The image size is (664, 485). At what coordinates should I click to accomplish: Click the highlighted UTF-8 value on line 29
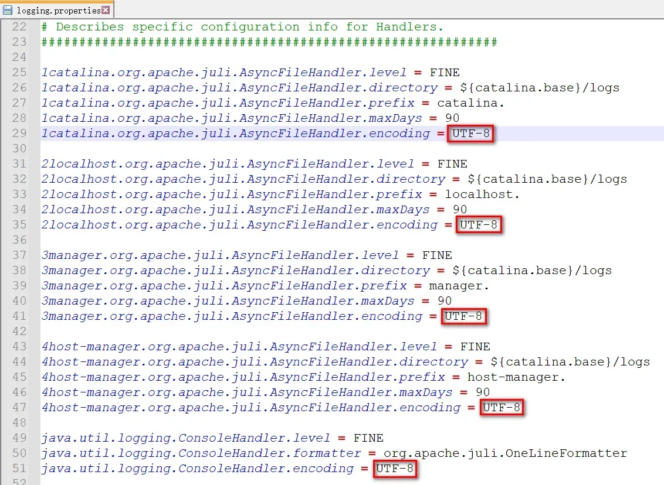click(x=470, y=134)
